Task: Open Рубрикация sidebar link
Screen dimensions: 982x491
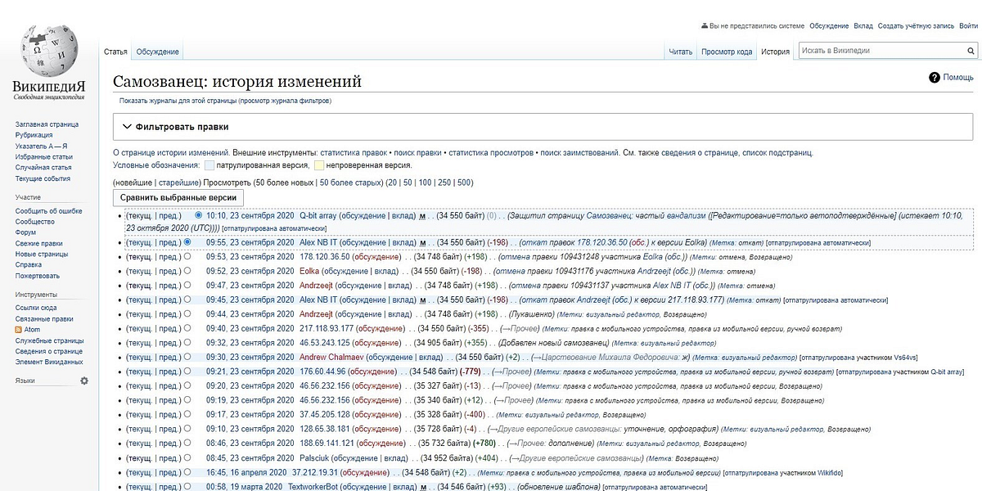Action: (x=34, y=135)
